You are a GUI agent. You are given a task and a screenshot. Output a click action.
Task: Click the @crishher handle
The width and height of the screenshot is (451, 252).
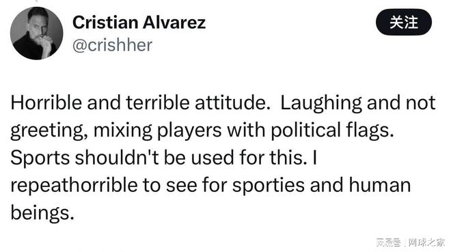pyautogui.click(x=112, y=45)
